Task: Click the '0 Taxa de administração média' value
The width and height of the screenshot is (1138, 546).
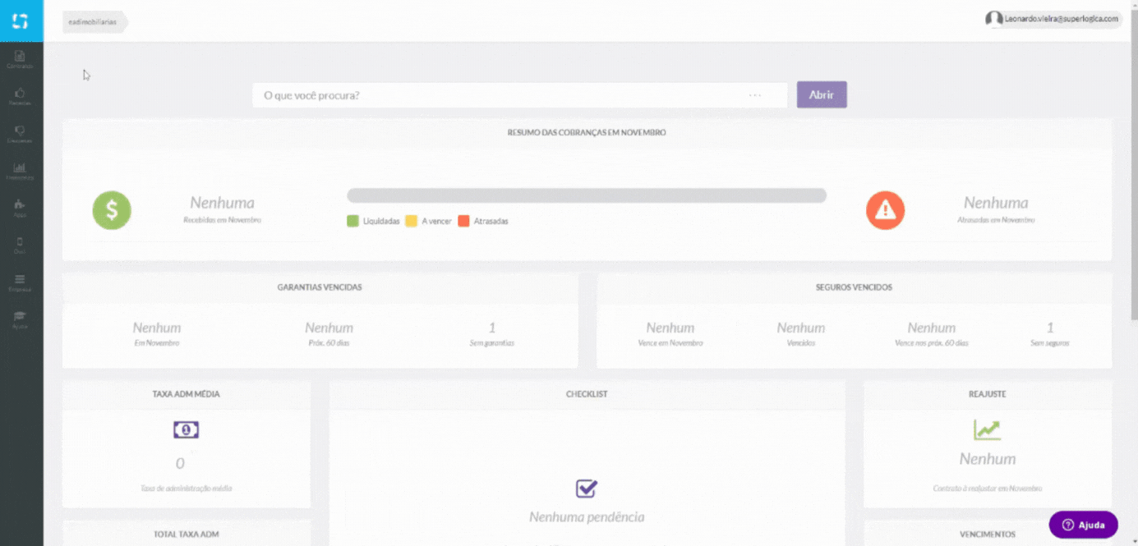Action: 186,474
